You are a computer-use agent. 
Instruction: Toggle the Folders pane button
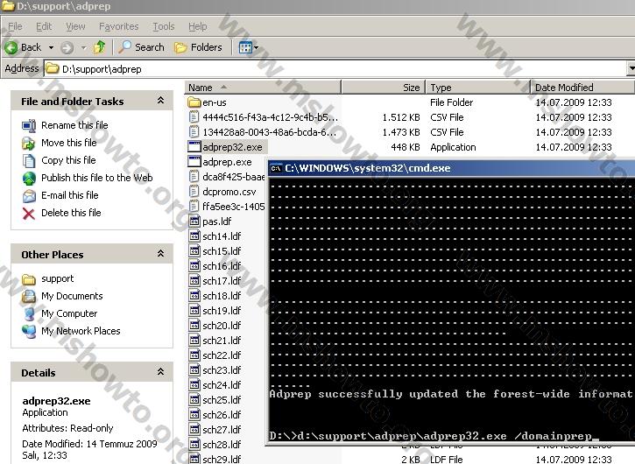point(198,47)
